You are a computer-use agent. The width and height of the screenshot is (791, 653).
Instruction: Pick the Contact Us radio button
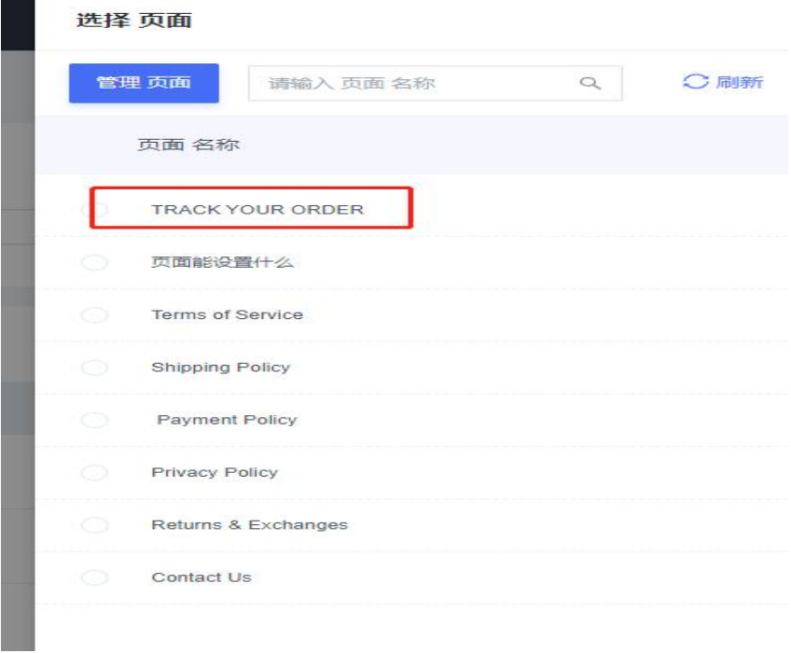(95, 577)
